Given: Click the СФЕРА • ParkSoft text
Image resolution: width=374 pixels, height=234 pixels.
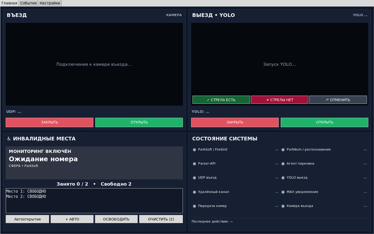Looking at the screenshot, I should coord(24,166).
